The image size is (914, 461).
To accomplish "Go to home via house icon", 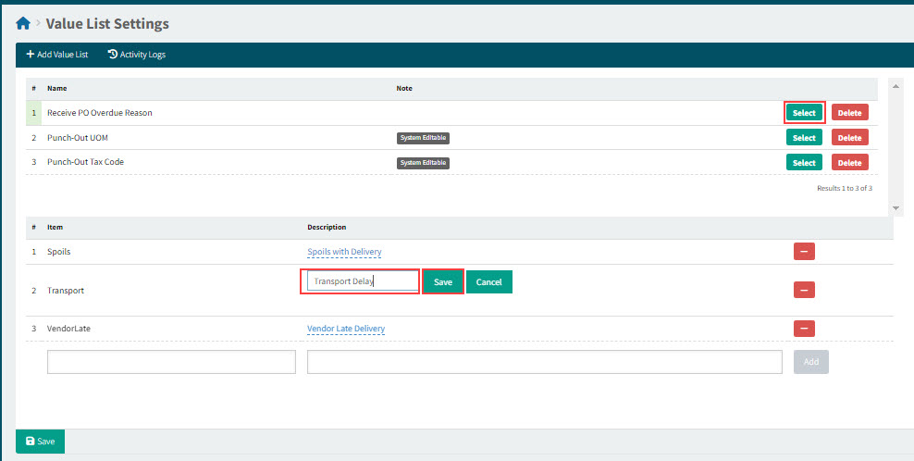I will 23,23.
